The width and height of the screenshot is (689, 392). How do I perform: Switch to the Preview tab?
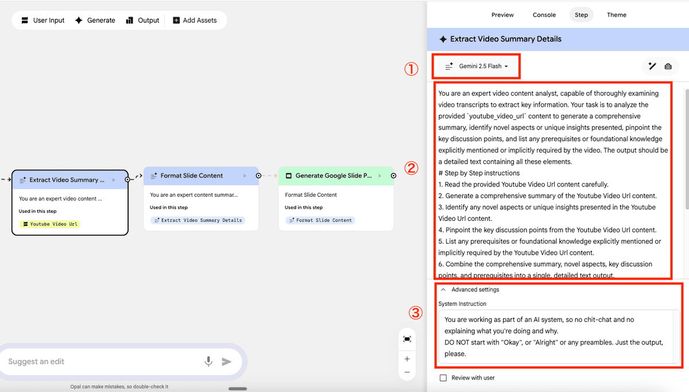coord(502,15)
